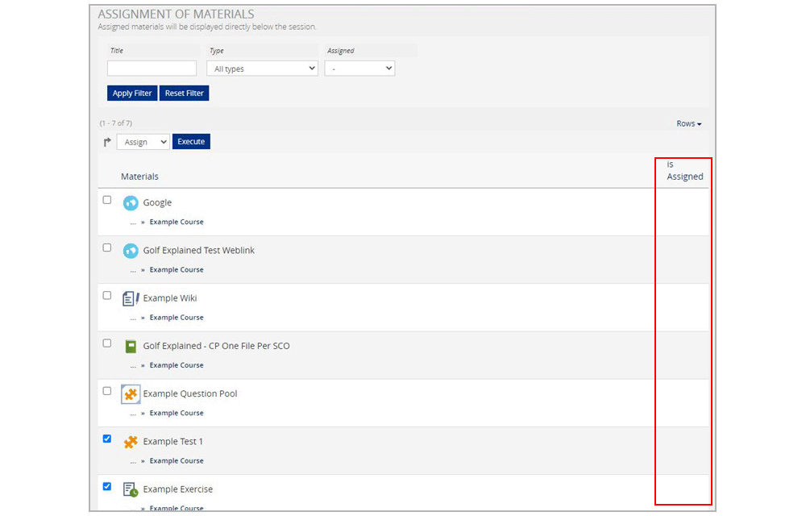Sort by the Materials column header

pyautogui.click(x=139, y=177)
